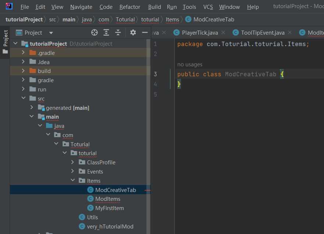The height and width of the screenshot is (234, 324).
Task: Open Project panel settings gear
Action: pyautogui.click(x=133, y=32)
